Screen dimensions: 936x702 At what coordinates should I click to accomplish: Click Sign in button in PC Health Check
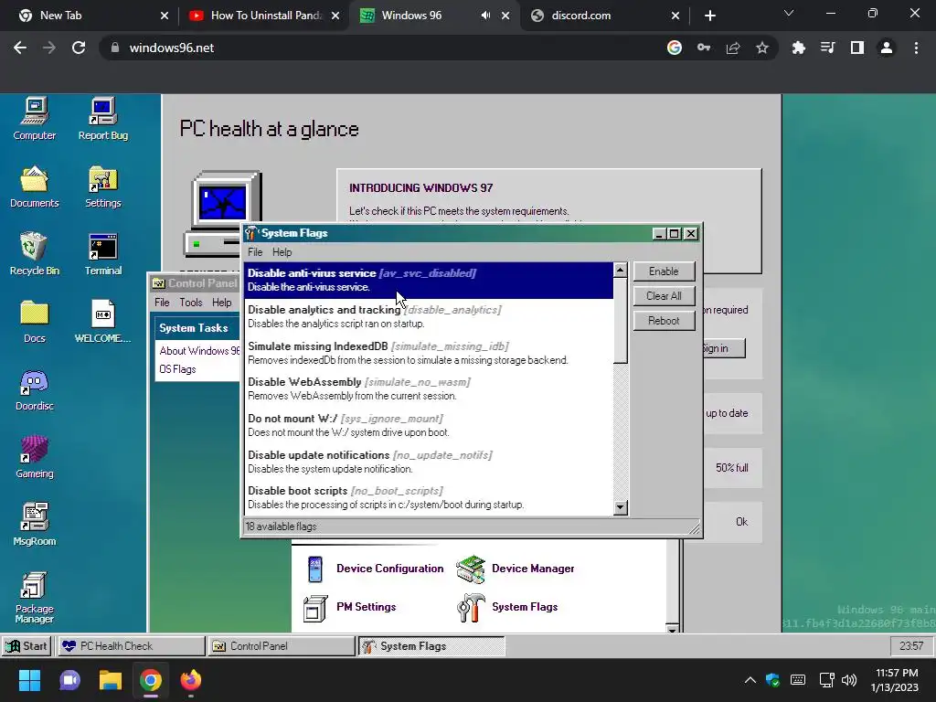pyautogui.click(x=724, y=348)
